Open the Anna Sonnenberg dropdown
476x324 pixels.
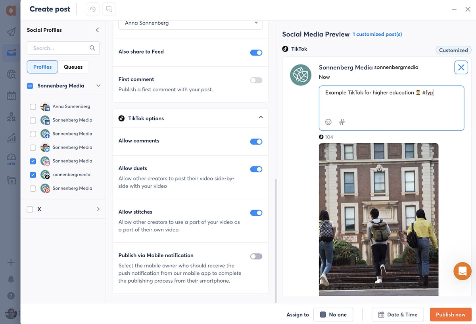click(x=190, y=23)
